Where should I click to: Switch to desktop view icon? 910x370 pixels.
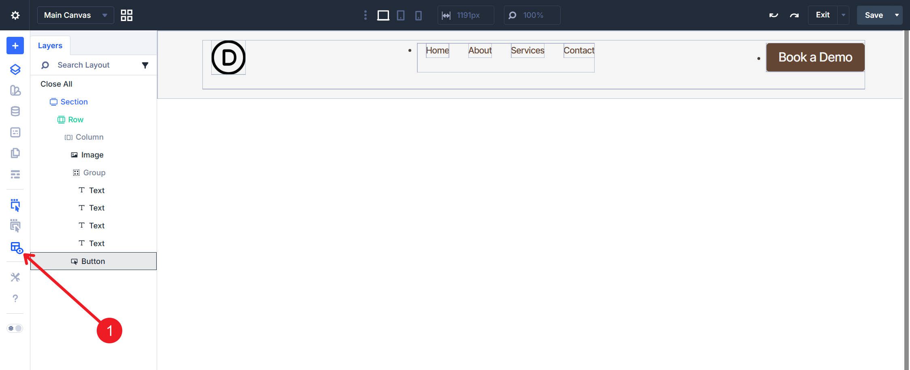click(x=383, y=15)
